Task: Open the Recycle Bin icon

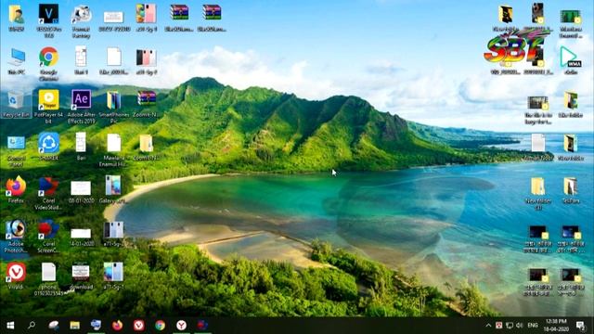Action: 16,104
